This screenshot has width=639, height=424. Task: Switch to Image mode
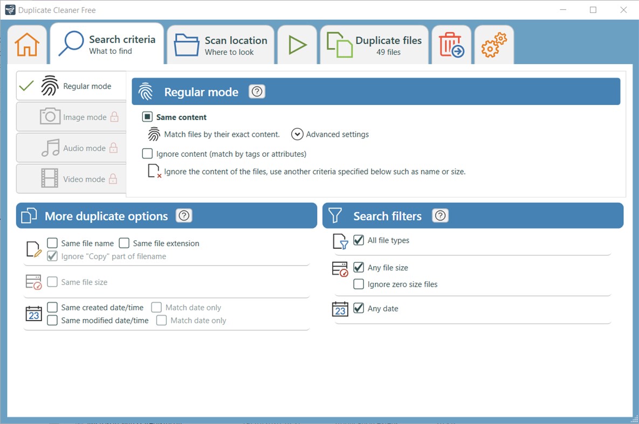tap(71, 116)
